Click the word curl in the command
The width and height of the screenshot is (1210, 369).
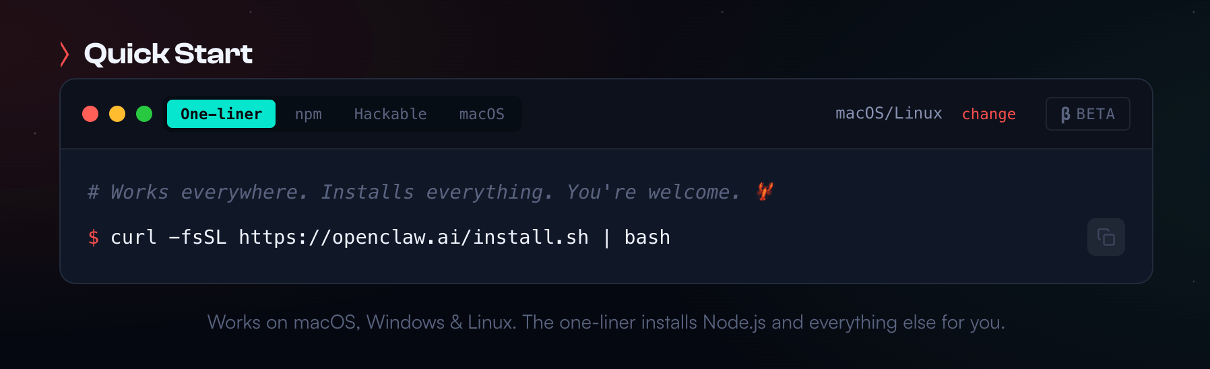point(133,237)
